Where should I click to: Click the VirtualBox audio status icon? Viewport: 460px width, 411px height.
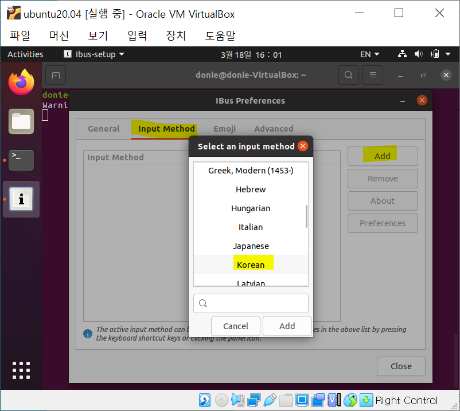point(238,400)
